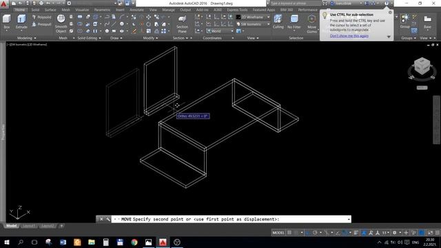Click the Windows Start button
This screenshot has height=248, width=441.
[x=6, y=242]
